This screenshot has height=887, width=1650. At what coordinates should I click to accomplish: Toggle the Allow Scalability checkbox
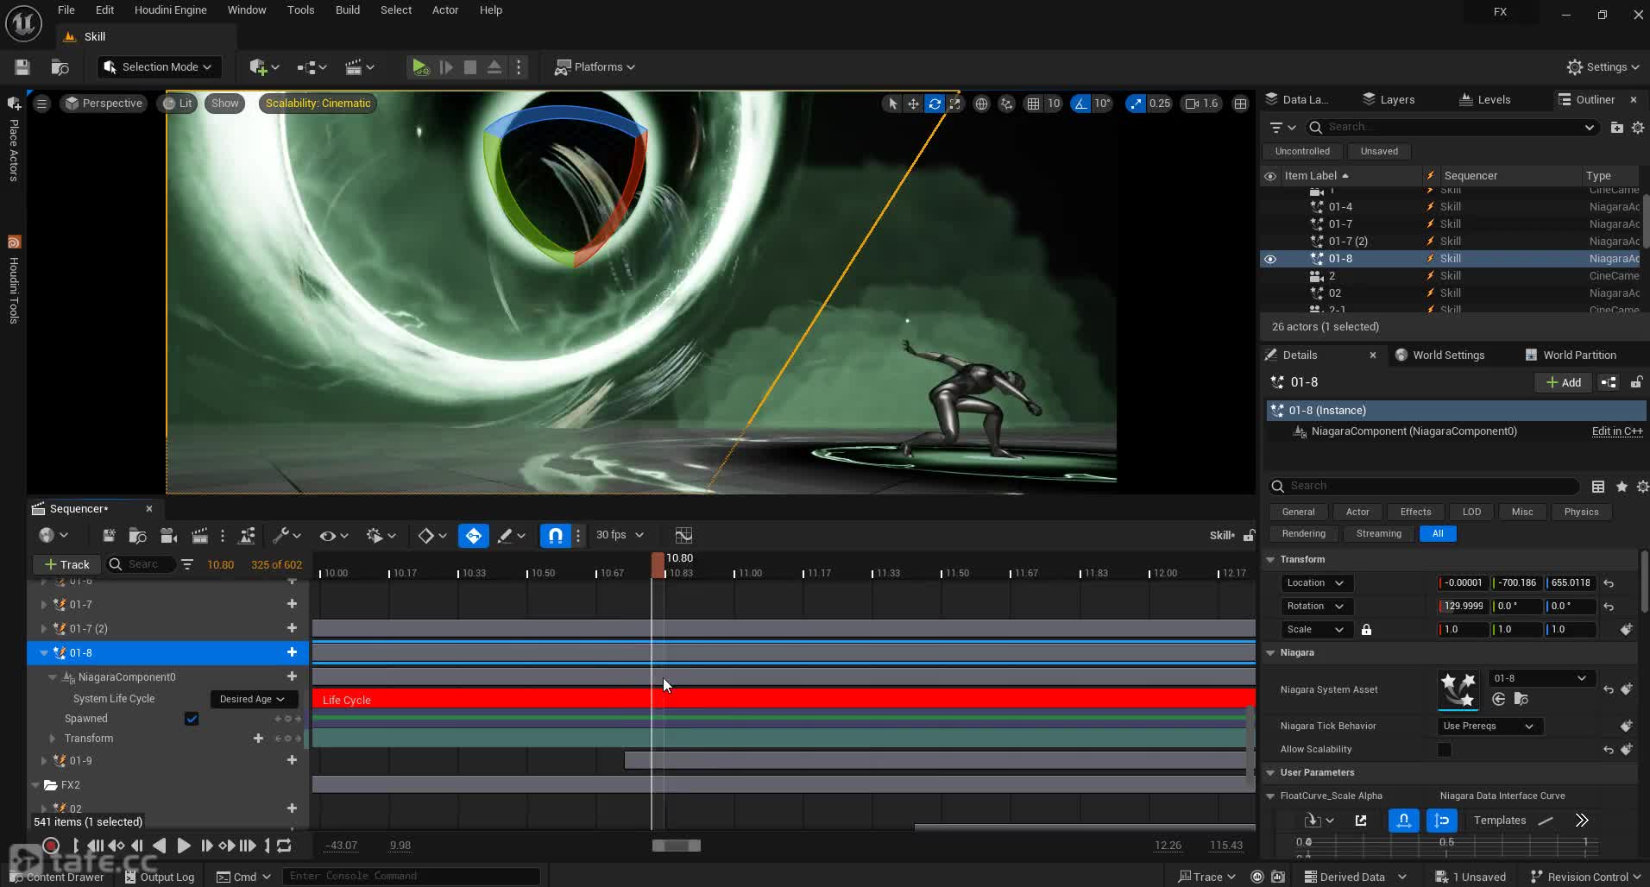[x=1445, y=750]
